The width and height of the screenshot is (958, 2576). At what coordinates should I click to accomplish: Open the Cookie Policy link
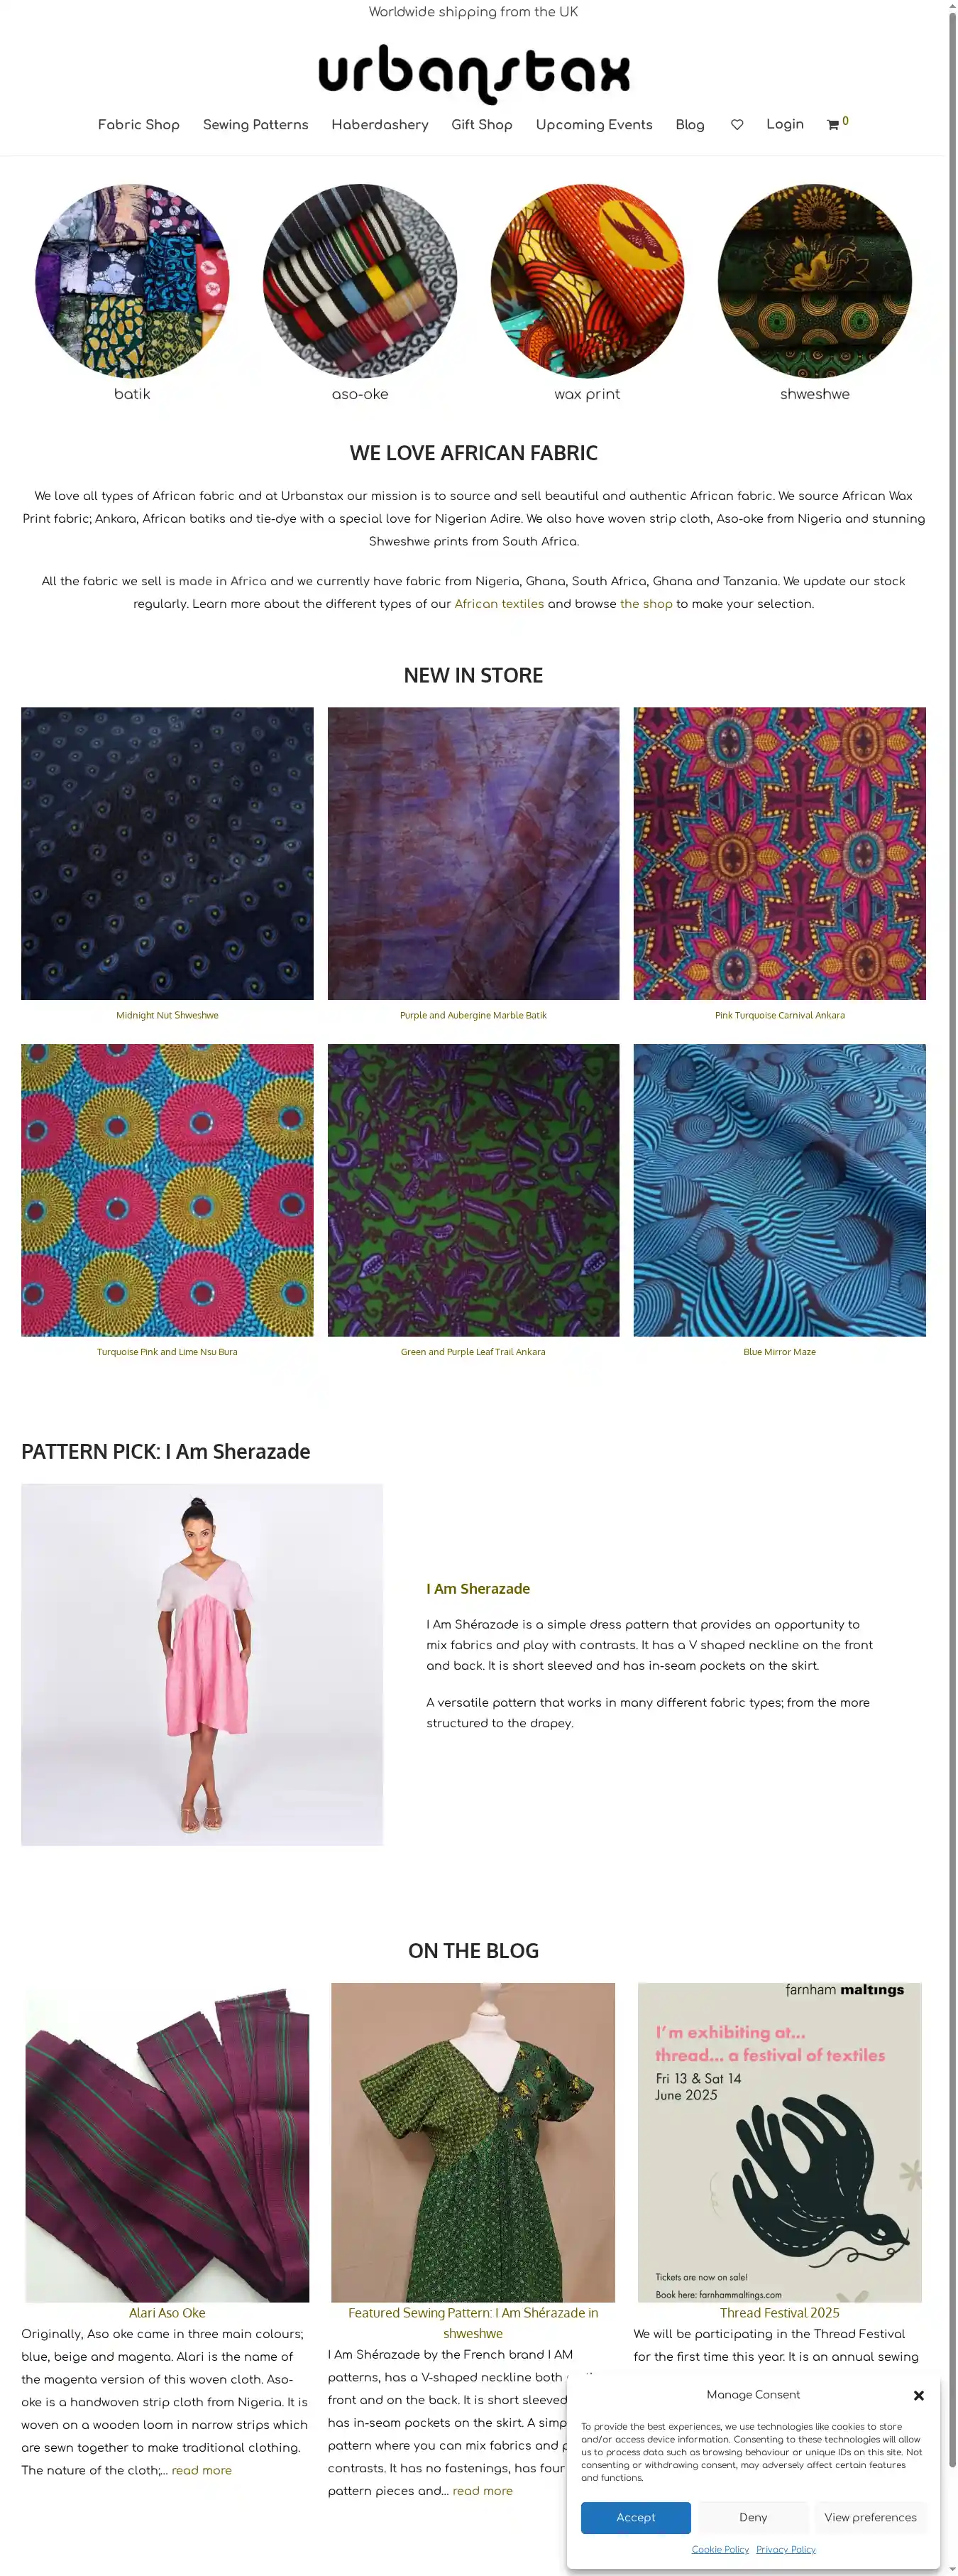[720, 2549]
